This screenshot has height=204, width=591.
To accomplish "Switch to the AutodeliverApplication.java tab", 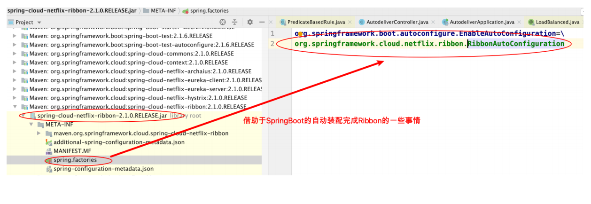I will coord(482,22).
